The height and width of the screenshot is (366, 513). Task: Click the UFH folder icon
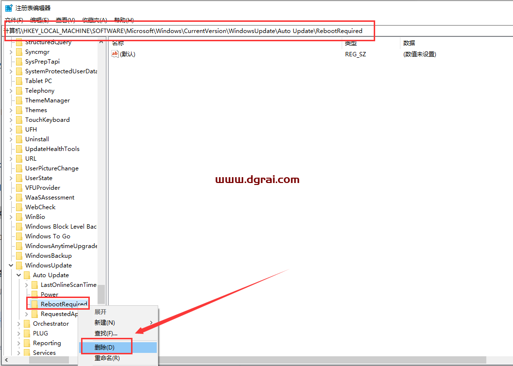click(19, 130)
